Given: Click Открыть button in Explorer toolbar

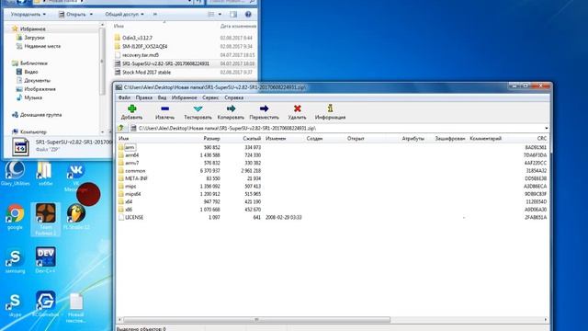Looking at the screenshot, I should 75,15.
